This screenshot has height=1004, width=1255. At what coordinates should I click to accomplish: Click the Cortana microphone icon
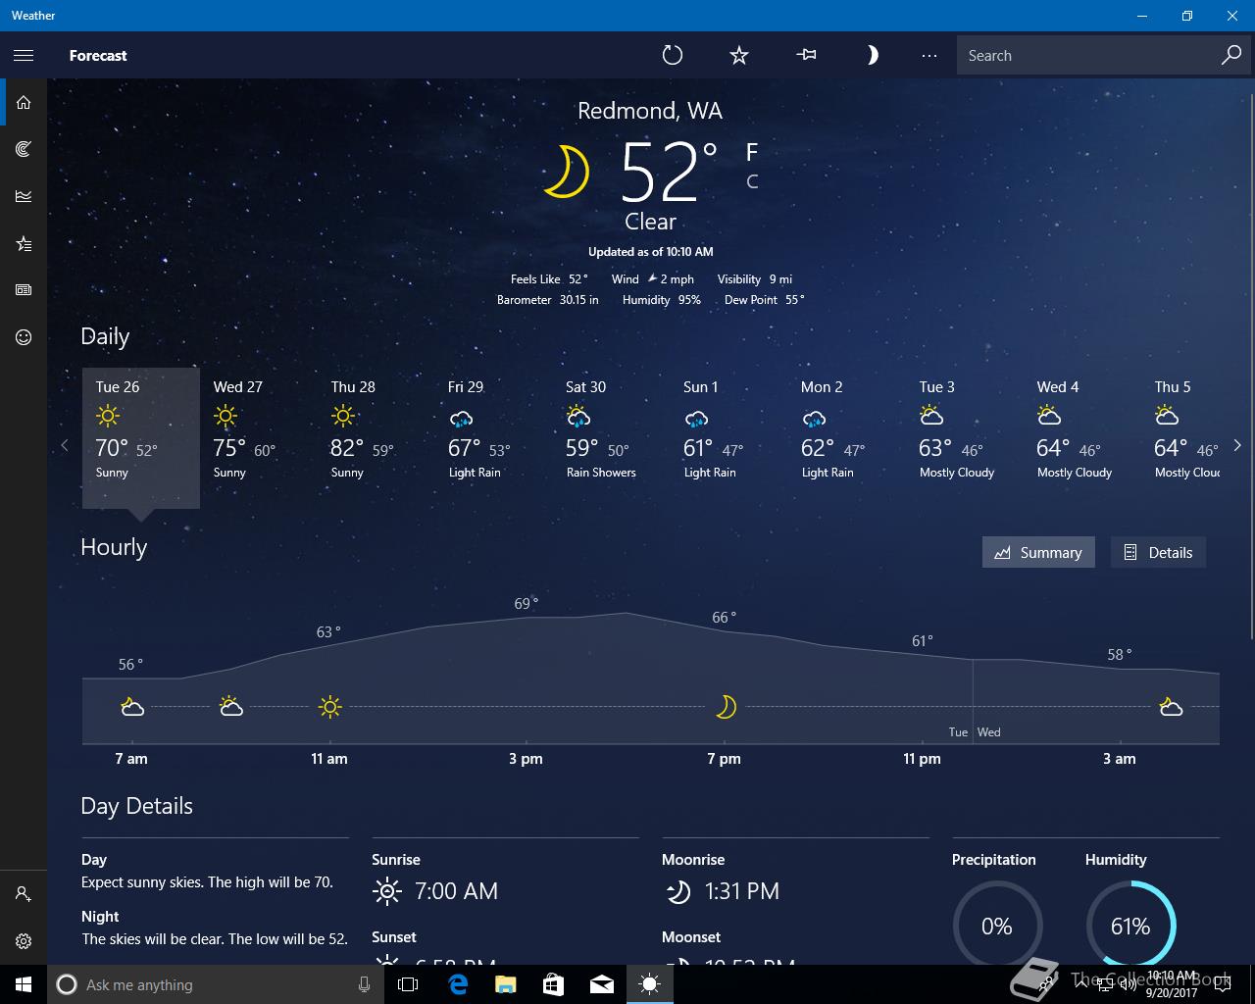click(x=364, y=984)
